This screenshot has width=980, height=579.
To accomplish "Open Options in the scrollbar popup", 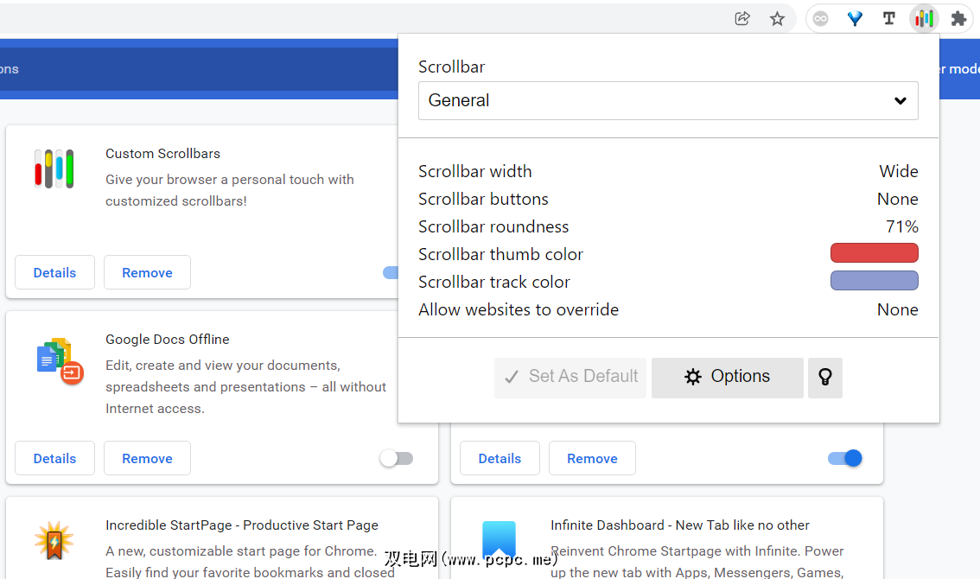I will pos(727,377).
